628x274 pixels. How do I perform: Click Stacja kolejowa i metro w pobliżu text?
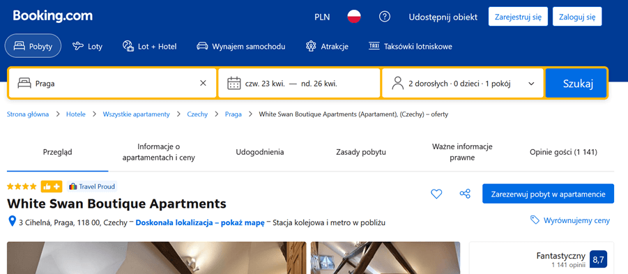(x=329, y=222)
